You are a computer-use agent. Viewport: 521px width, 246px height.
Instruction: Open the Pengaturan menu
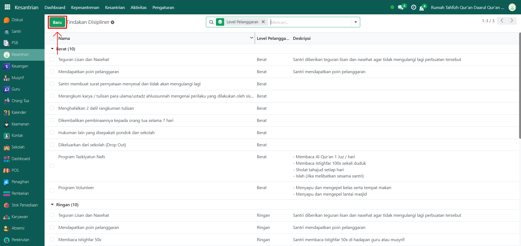163,7
